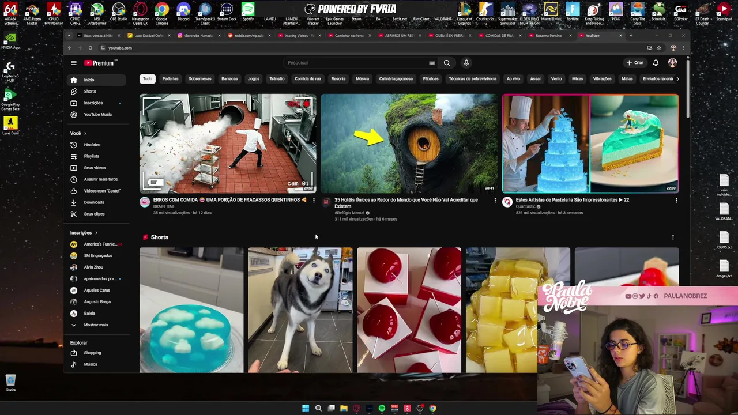Open Discord desktop shortcut

coord(183,12)
